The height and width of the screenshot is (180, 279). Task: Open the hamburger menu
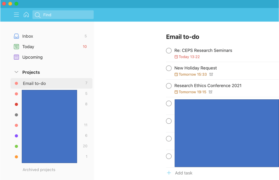coord(16,15)
